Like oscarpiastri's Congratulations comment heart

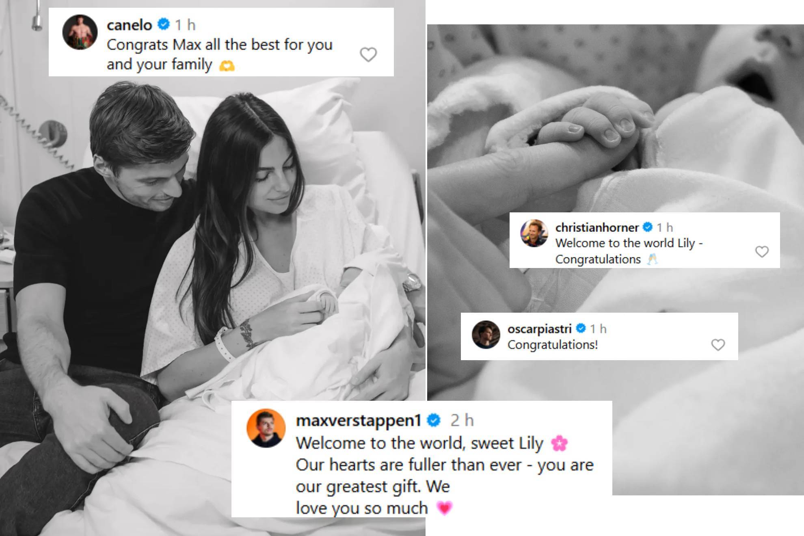[718, 345]
